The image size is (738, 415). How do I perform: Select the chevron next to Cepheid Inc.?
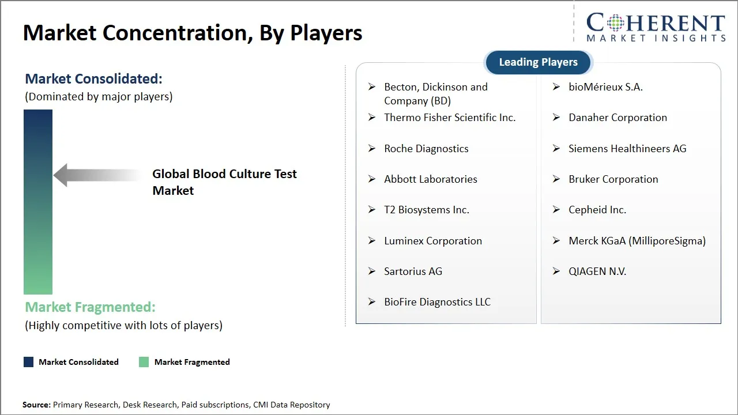coord(556,210)
